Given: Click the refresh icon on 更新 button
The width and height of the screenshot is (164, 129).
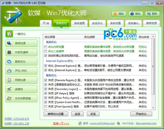Looking at the screenshot, I should (x=149, y=14).
